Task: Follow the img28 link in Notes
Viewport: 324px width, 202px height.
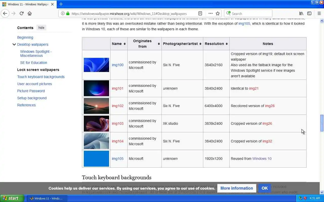Action: click(270, 106)
